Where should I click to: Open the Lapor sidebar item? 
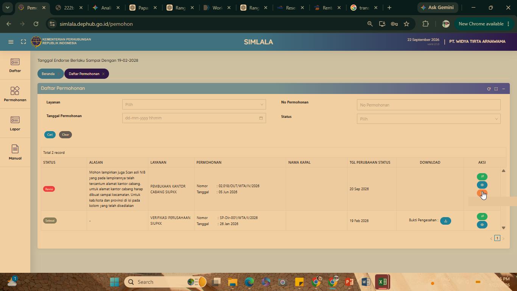pos(15,124)
